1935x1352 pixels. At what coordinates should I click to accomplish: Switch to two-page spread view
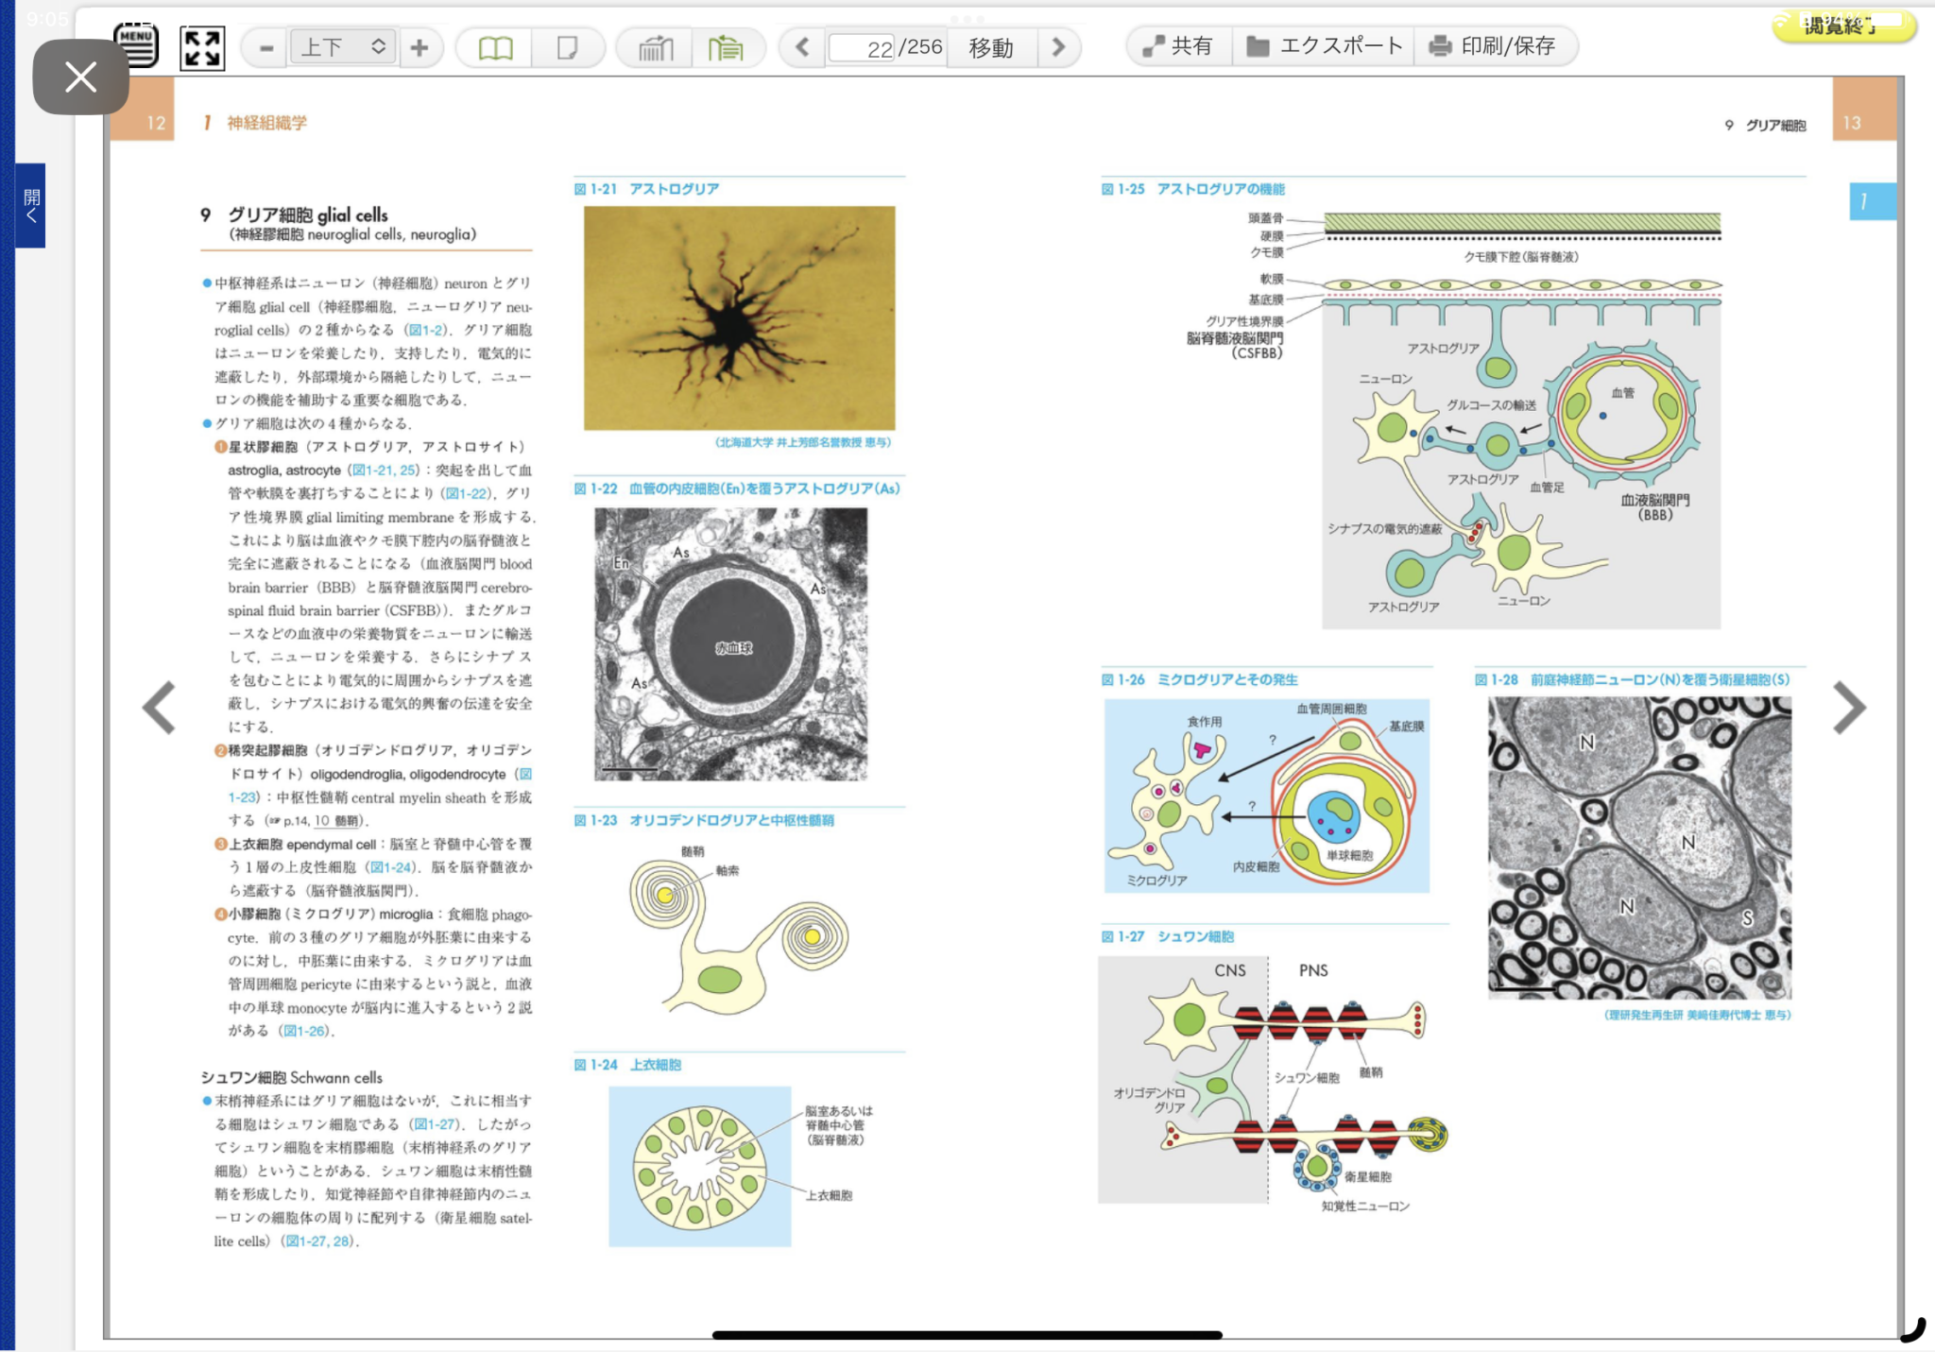(495, 47)
